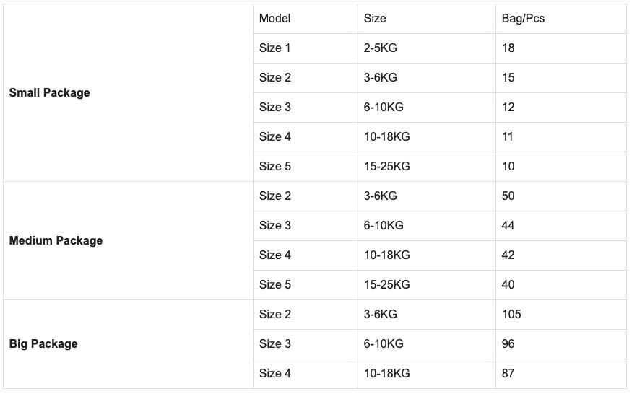This screenshot has height=394, width=632.
Task: Select the value 10 in Bag/Pcs
Action: coord(561,167)
